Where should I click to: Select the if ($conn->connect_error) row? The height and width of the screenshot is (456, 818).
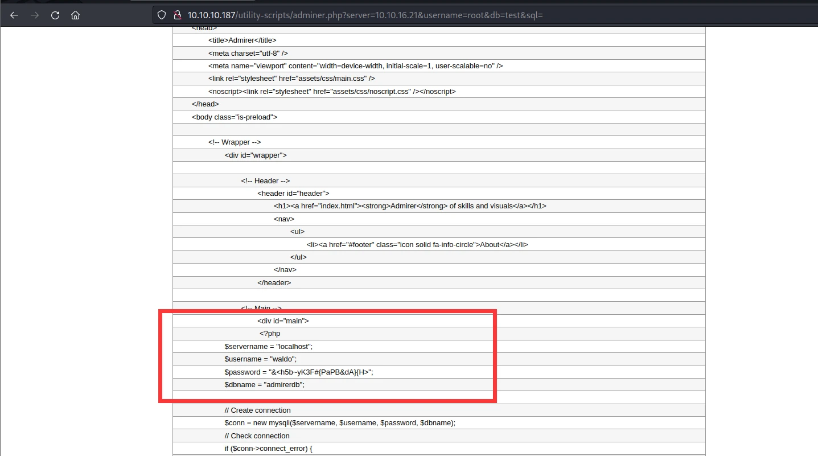click(439, 448)
